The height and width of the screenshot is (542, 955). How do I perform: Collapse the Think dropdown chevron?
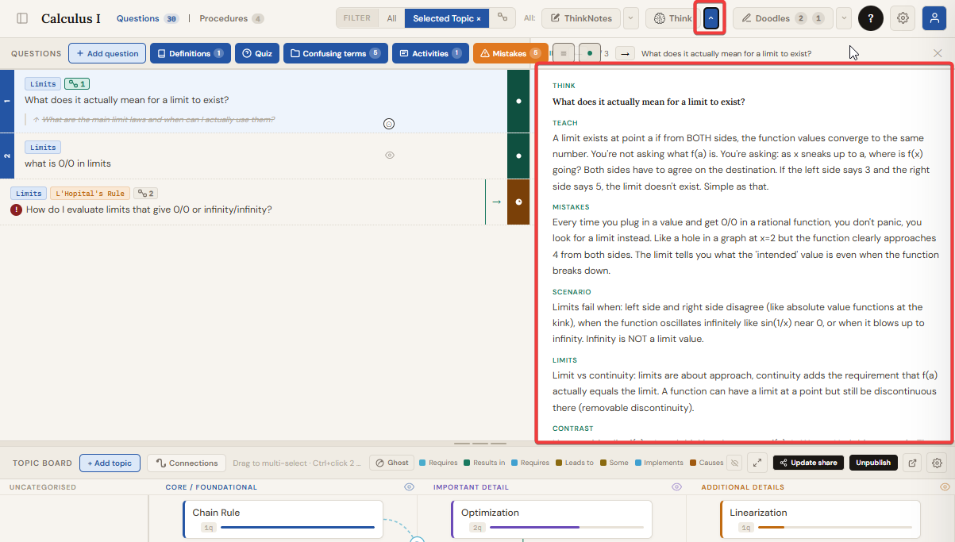click(711, 18)
